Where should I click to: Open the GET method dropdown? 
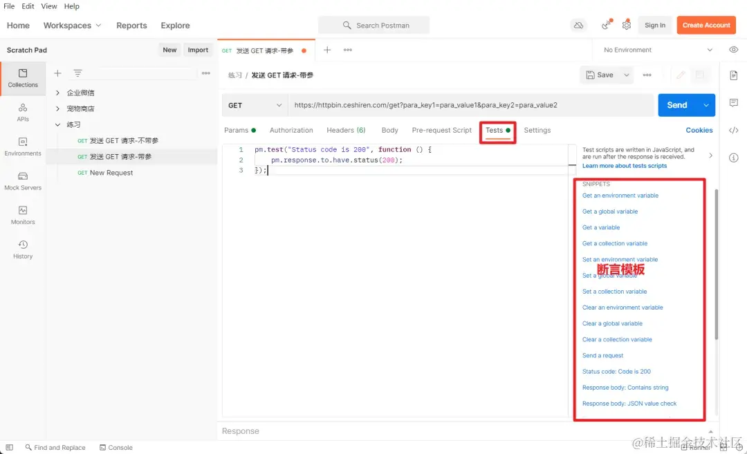tap(255, 105)
